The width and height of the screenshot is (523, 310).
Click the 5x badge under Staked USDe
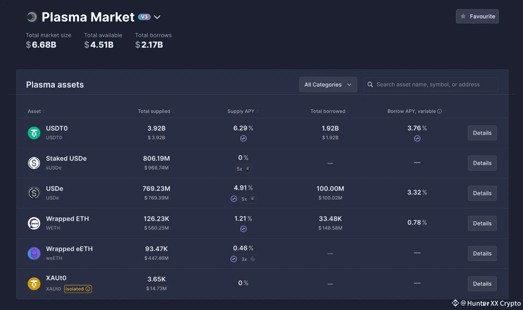(x=243, y=169)
